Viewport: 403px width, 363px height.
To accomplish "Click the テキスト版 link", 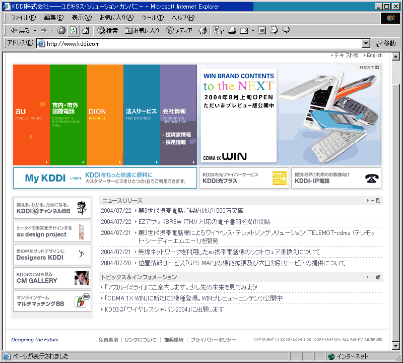I will pyautogui.click(x=345, y=55).
